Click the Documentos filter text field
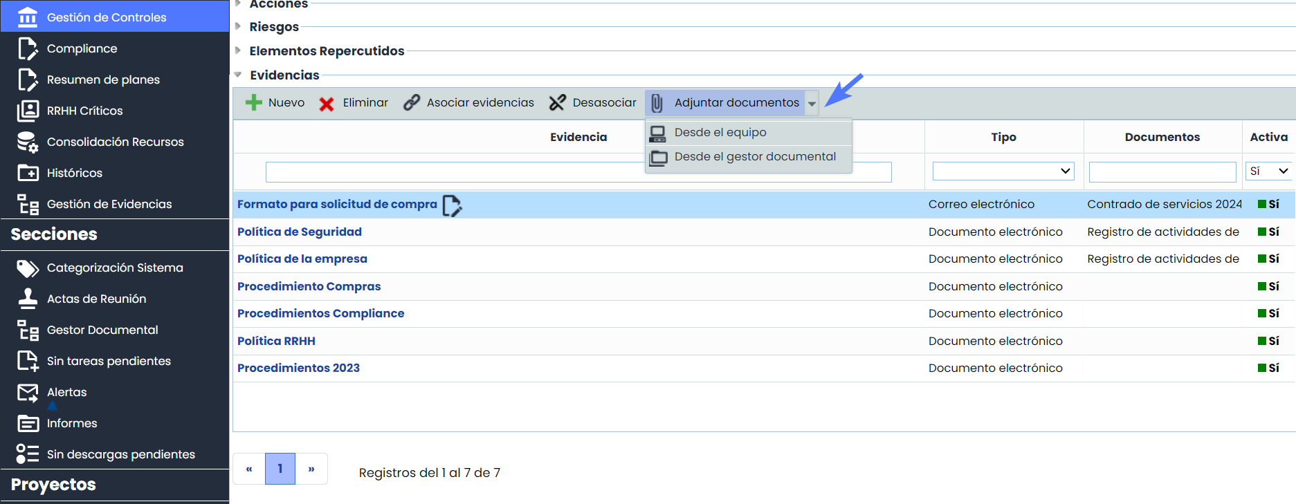This screenshot has height=504, width=1296. pyautogui.click(x=1162, y=172)
